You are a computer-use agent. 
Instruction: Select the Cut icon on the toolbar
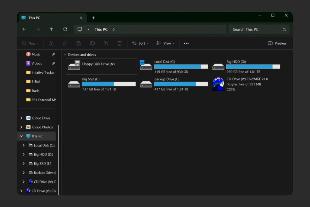[51, 43]
